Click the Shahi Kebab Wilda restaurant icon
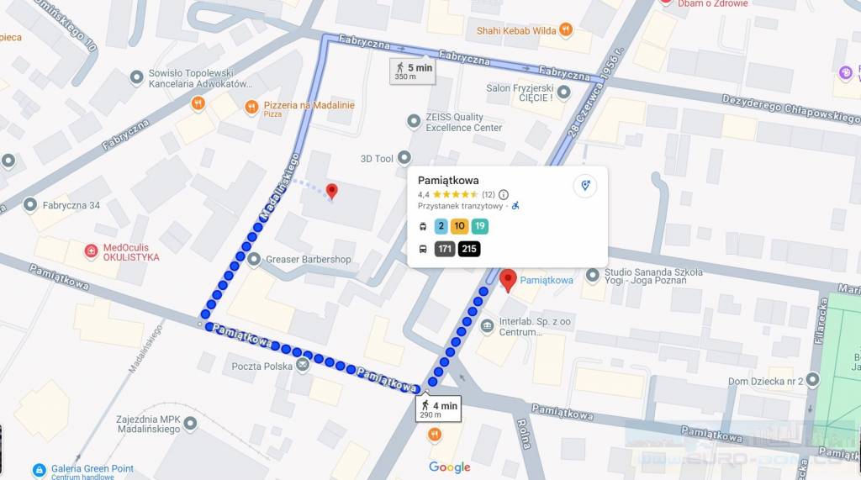Image resolution: width=861 pixels, height=480 pixels. [x=566, y=29]
